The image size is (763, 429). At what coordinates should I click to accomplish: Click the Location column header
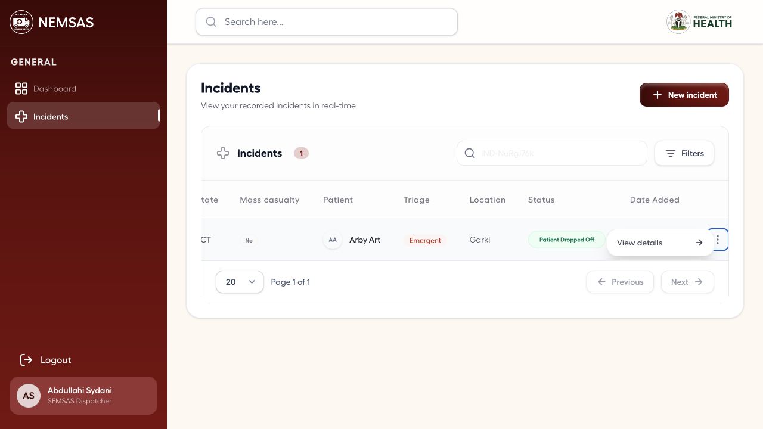[488, 200]
